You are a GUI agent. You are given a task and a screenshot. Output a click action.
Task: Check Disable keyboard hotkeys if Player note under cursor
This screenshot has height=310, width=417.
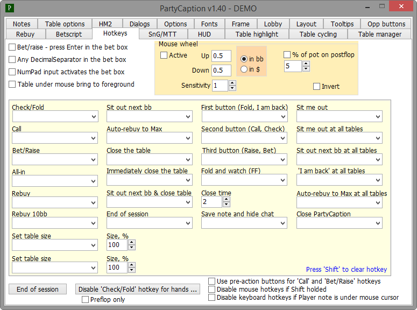pos(211,298)
